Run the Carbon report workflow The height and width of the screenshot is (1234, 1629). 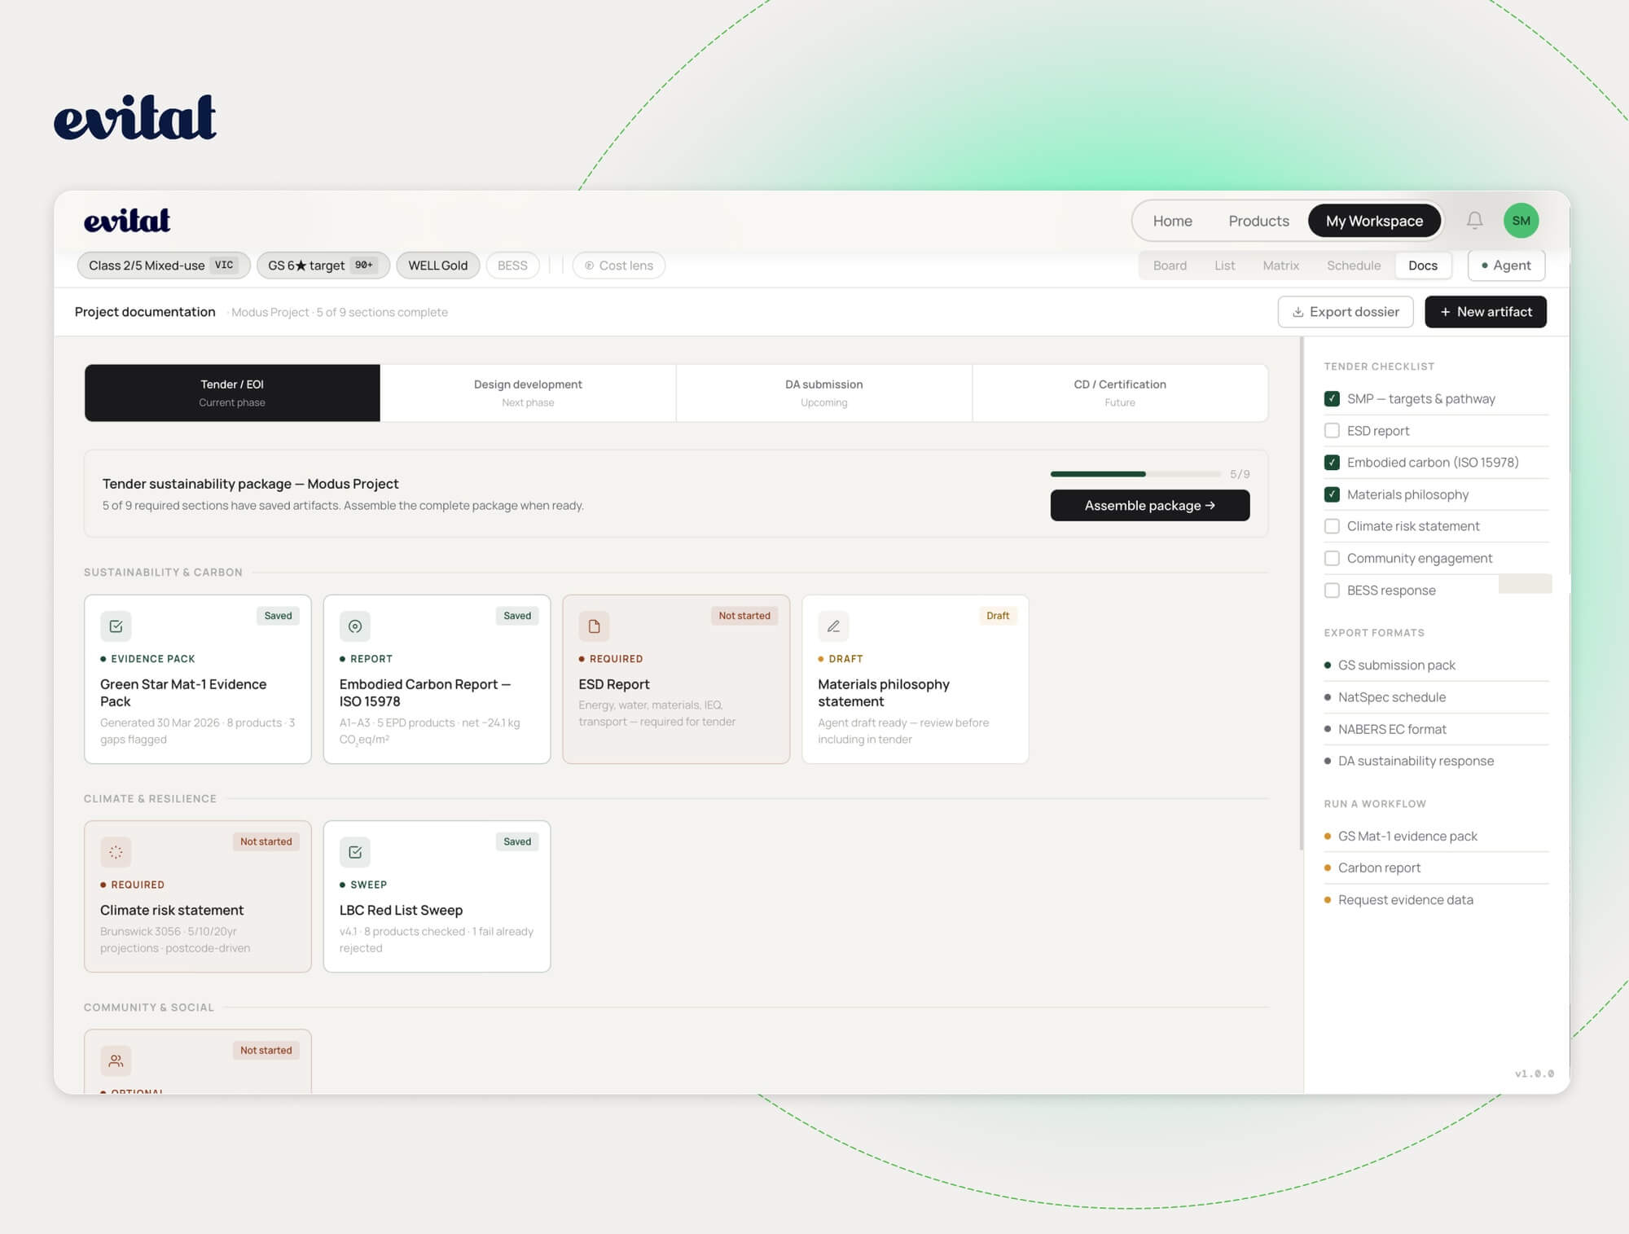tap(1437, 867)
